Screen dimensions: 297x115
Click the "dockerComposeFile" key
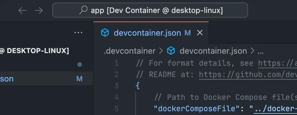pyautogui.click(x=197, y=109)
